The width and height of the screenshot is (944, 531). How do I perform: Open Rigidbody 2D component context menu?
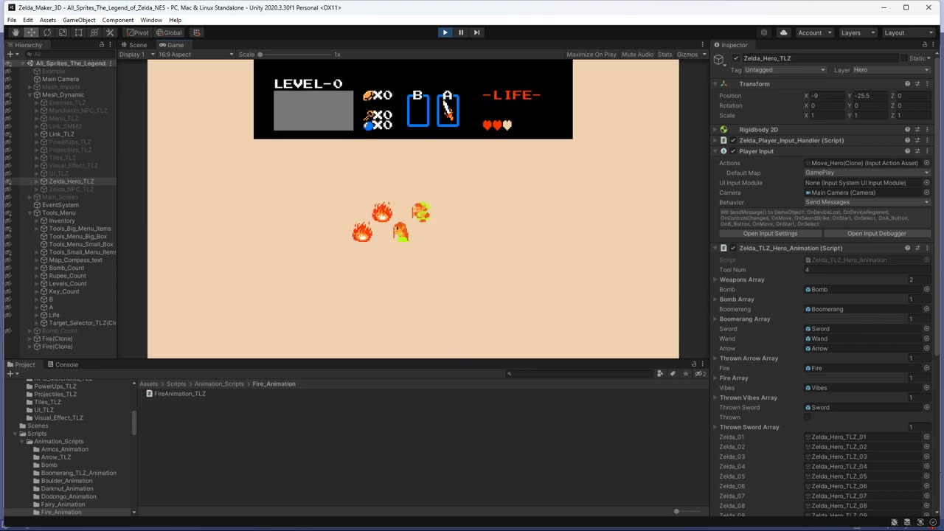click(x=926, y=130)
